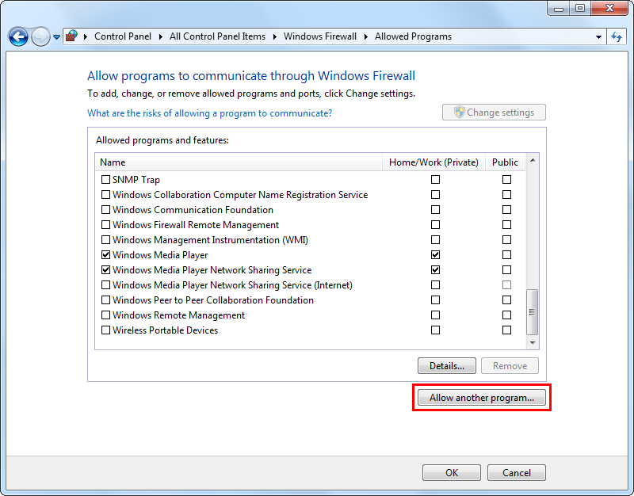Toggle Private checkbox for Windows Media Player
The height and width of the screenshot is (496, 634).
click(x=435, y=254)
